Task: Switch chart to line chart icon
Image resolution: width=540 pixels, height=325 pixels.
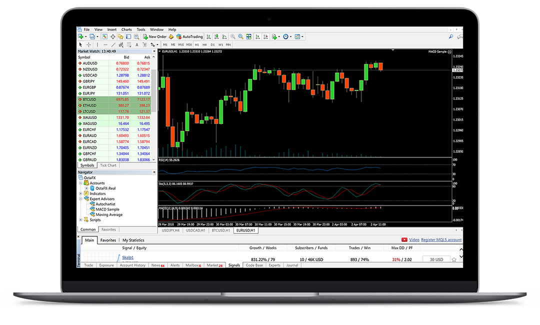Action: coord(224,36)
